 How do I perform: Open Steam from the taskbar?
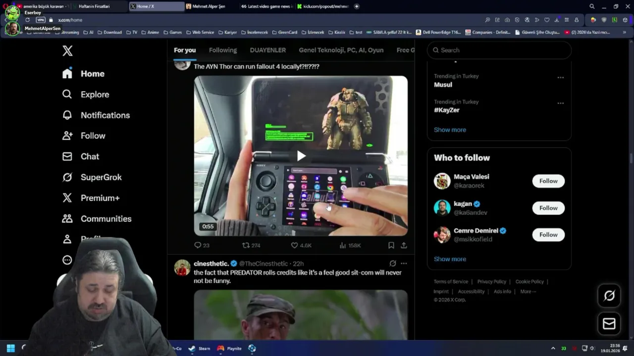(199, 348)
